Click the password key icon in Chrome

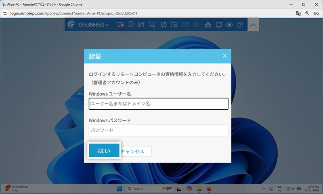(x=316, y=13)
